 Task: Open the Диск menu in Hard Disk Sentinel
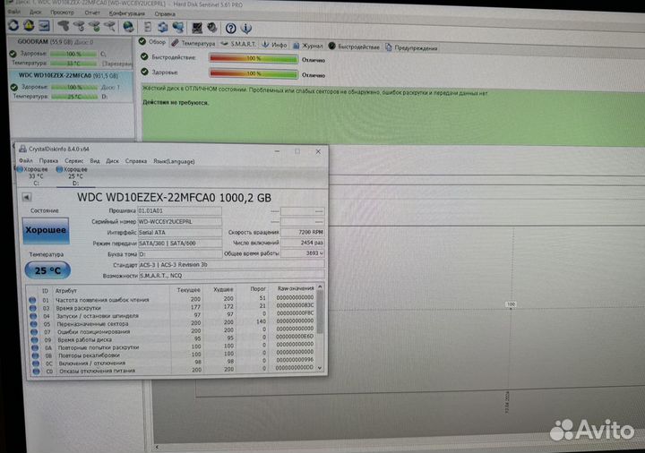click(36, 13)
